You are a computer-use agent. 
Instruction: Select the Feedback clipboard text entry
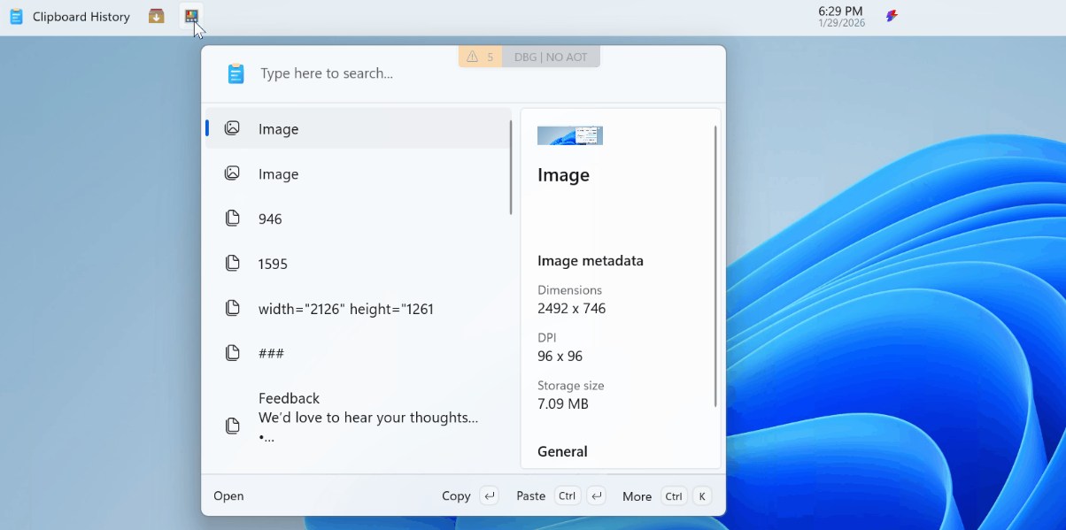[367, 416]
